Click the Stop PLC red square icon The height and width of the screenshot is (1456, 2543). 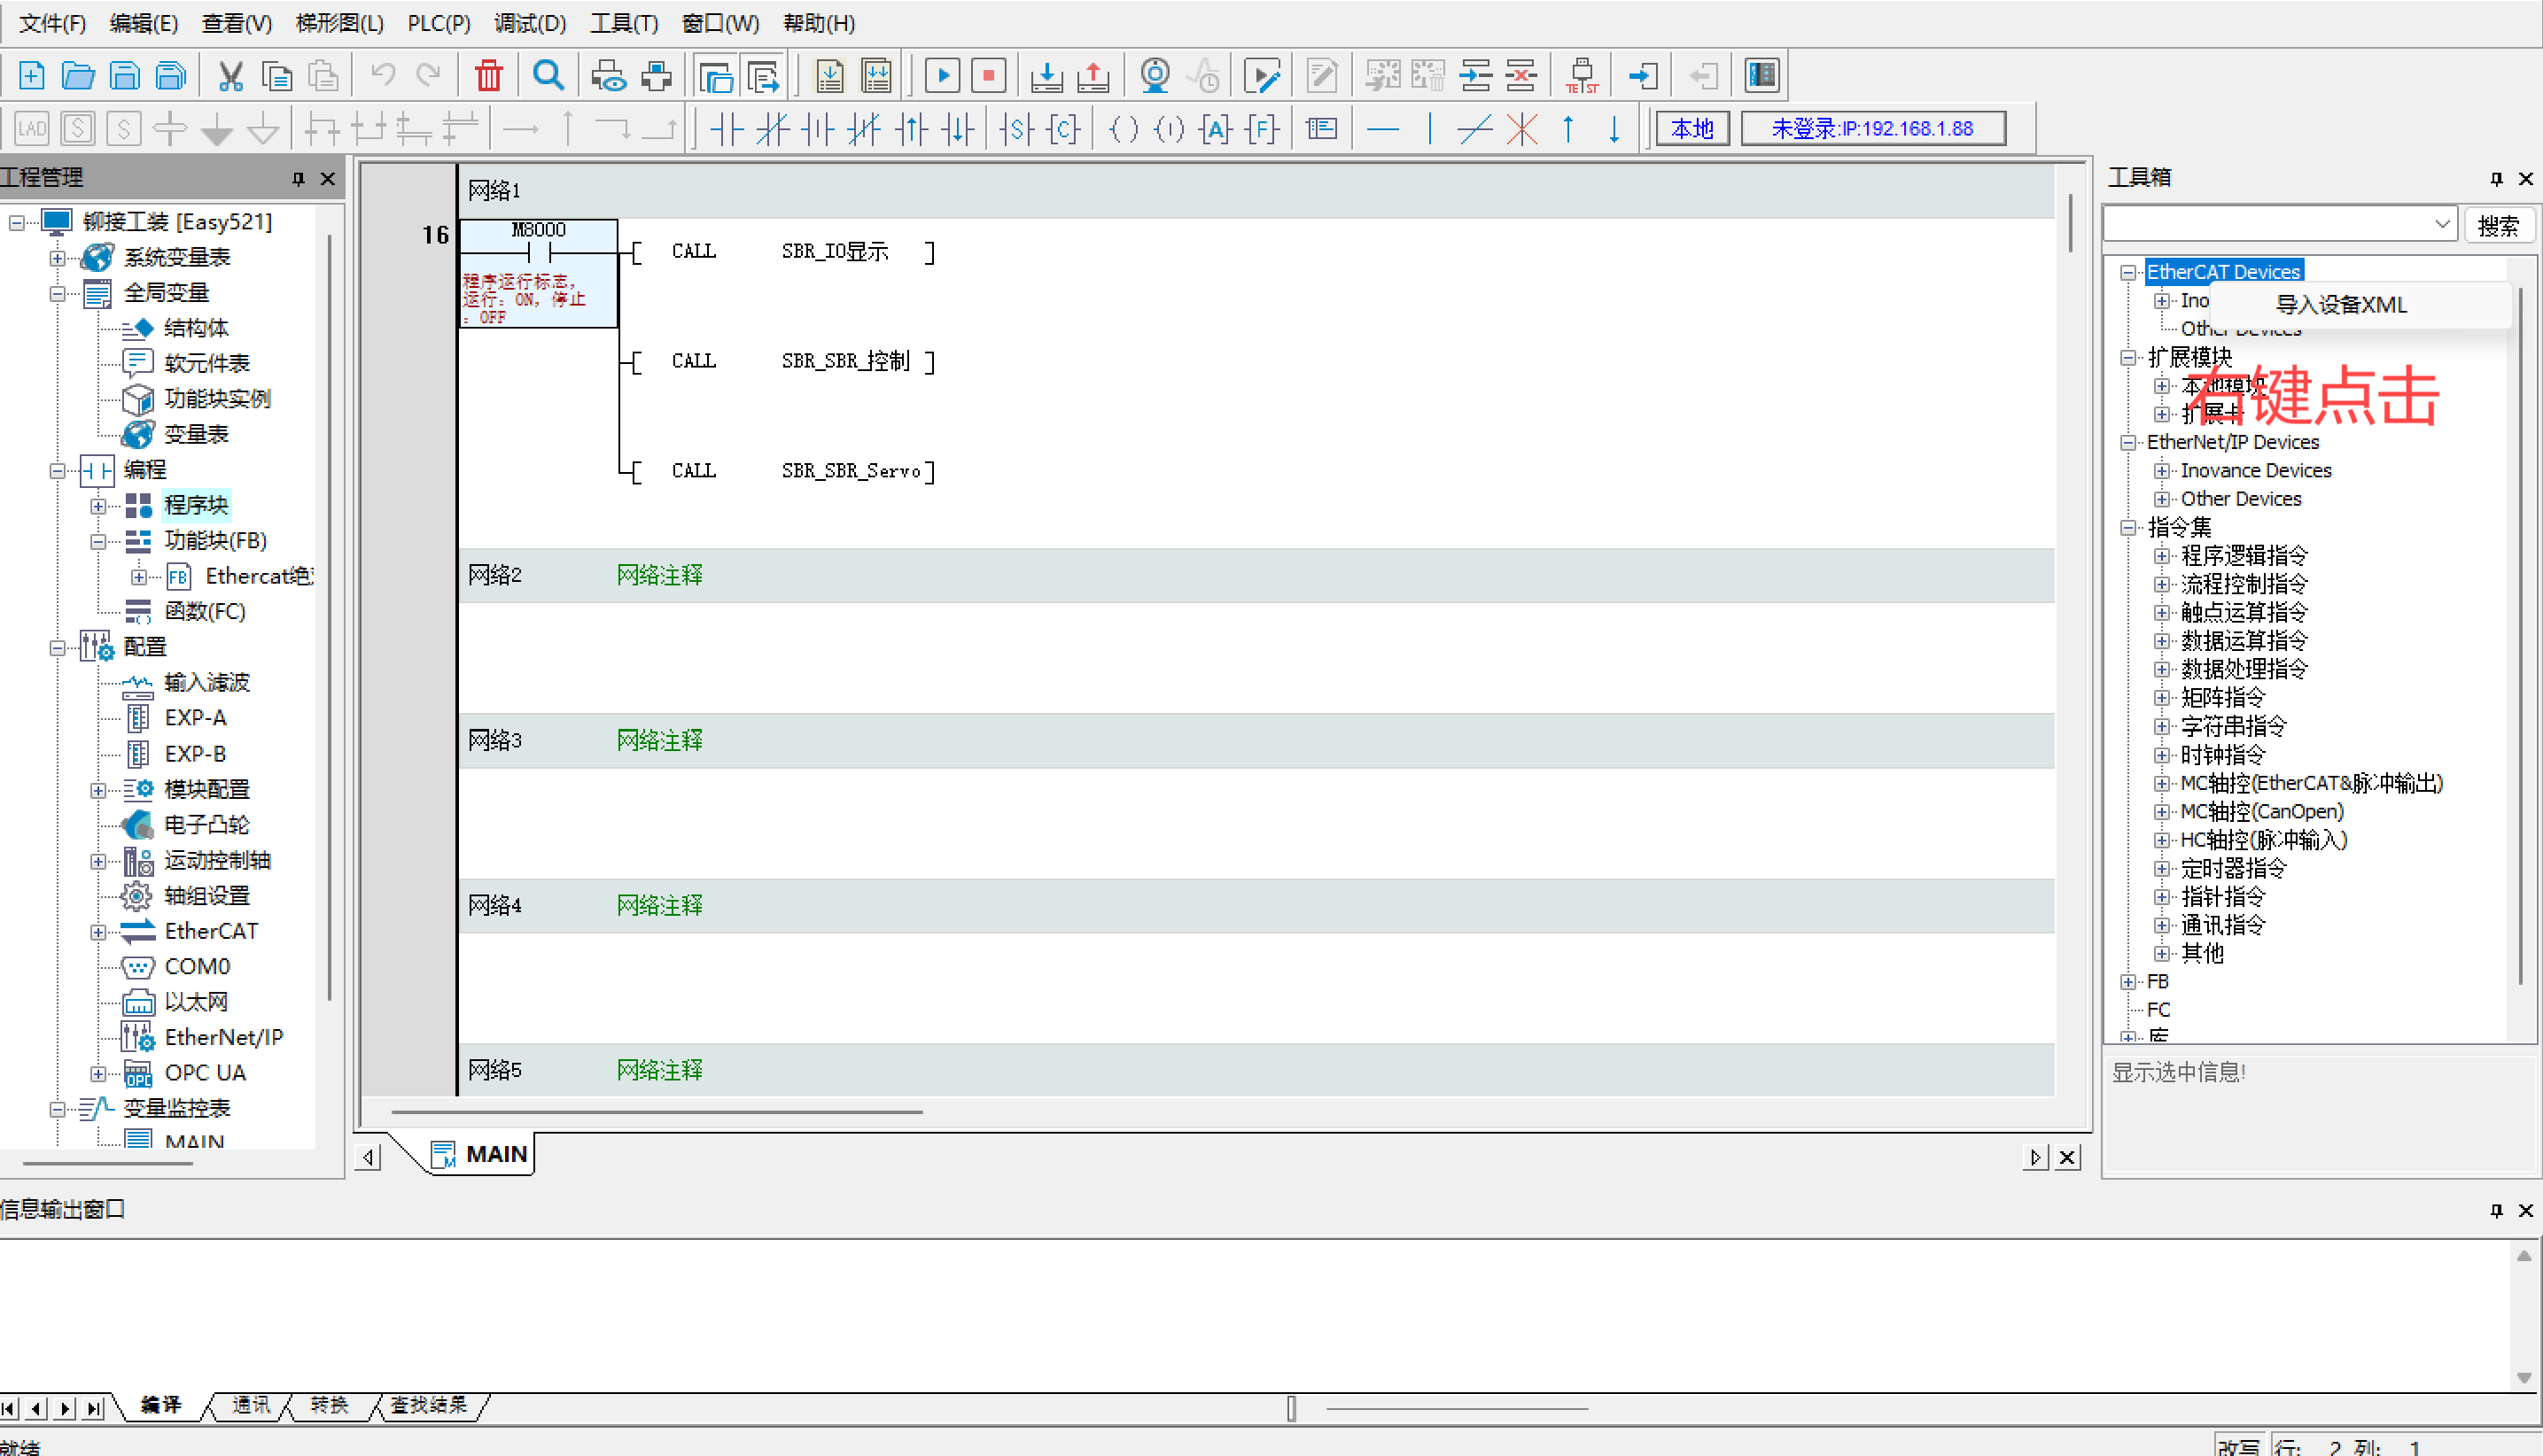988,76
